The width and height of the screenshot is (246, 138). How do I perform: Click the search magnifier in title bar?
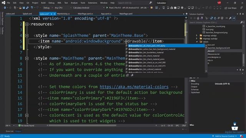tap(150, 3)
